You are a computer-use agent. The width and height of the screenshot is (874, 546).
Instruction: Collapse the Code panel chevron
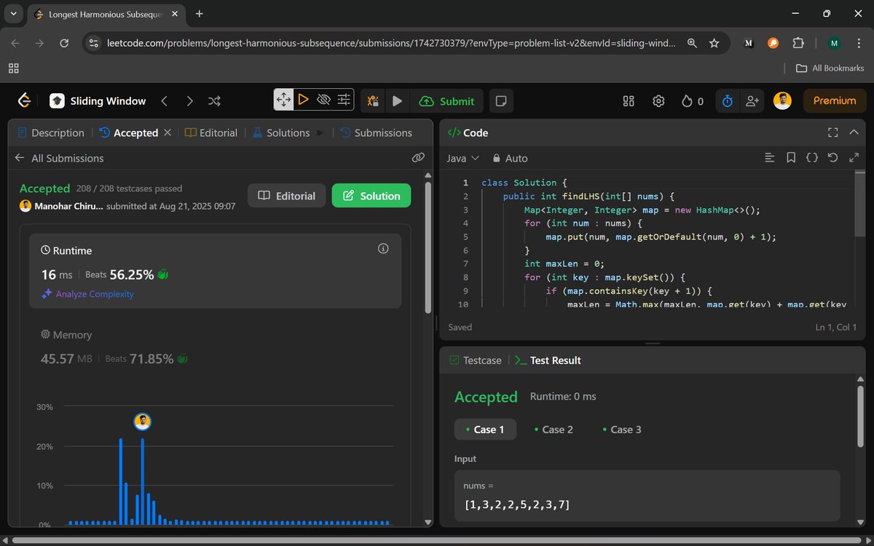(x=854, y=132)
